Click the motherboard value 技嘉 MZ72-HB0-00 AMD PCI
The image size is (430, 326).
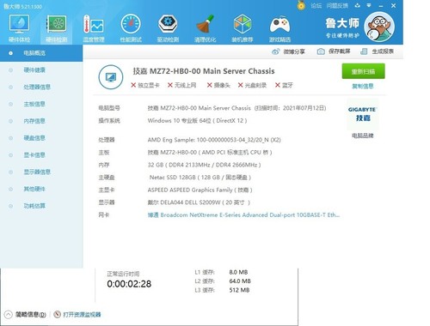pyautogui.click(x=210, y=153)
